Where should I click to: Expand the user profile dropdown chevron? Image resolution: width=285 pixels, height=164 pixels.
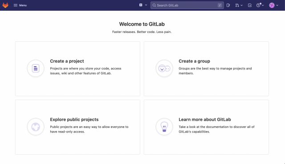(x=277, y=5)
